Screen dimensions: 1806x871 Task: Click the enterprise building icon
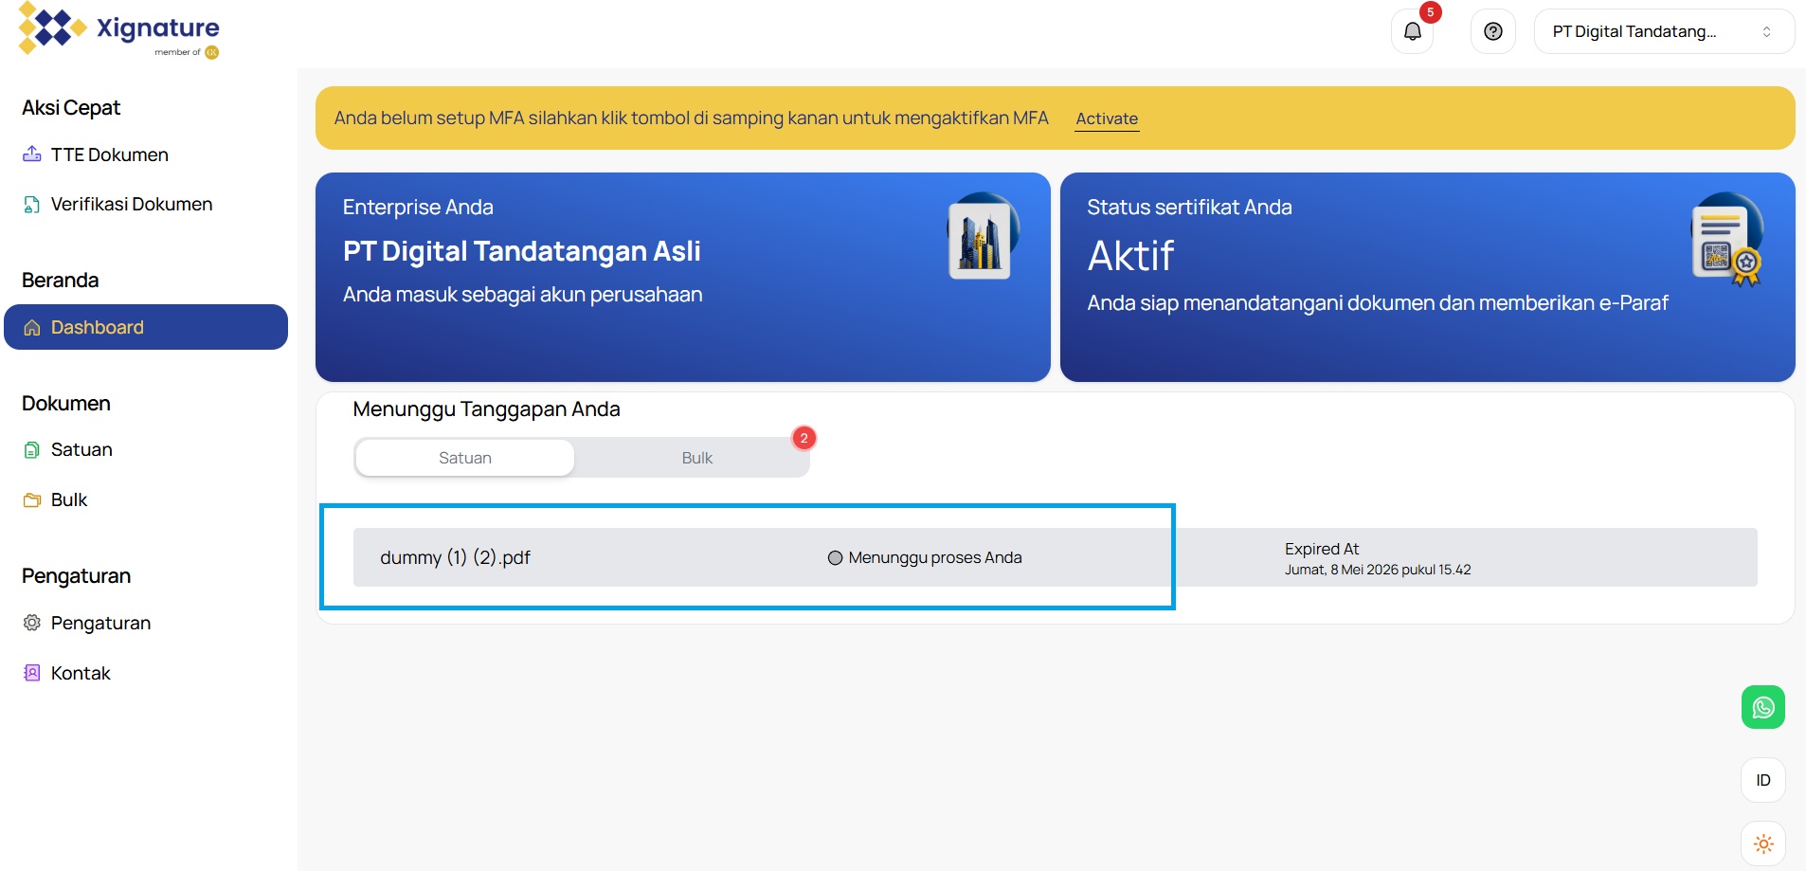(x=981, y=239)
